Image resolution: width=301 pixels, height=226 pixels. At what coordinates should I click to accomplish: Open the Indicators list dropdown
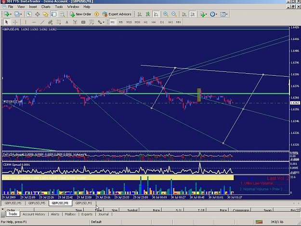[204, 14]
